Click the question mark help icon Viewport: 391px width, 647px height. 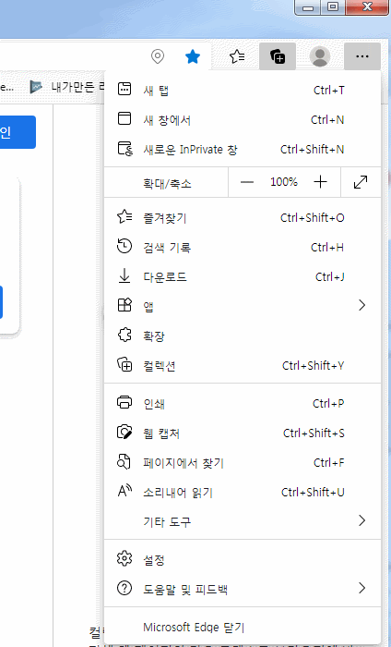click(124, 589)
